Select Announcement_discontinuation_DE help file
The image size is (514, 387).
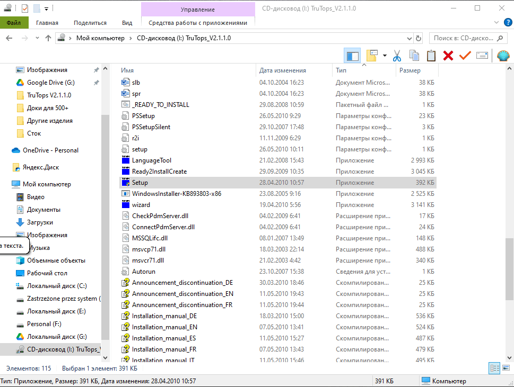tap(278, 283)
